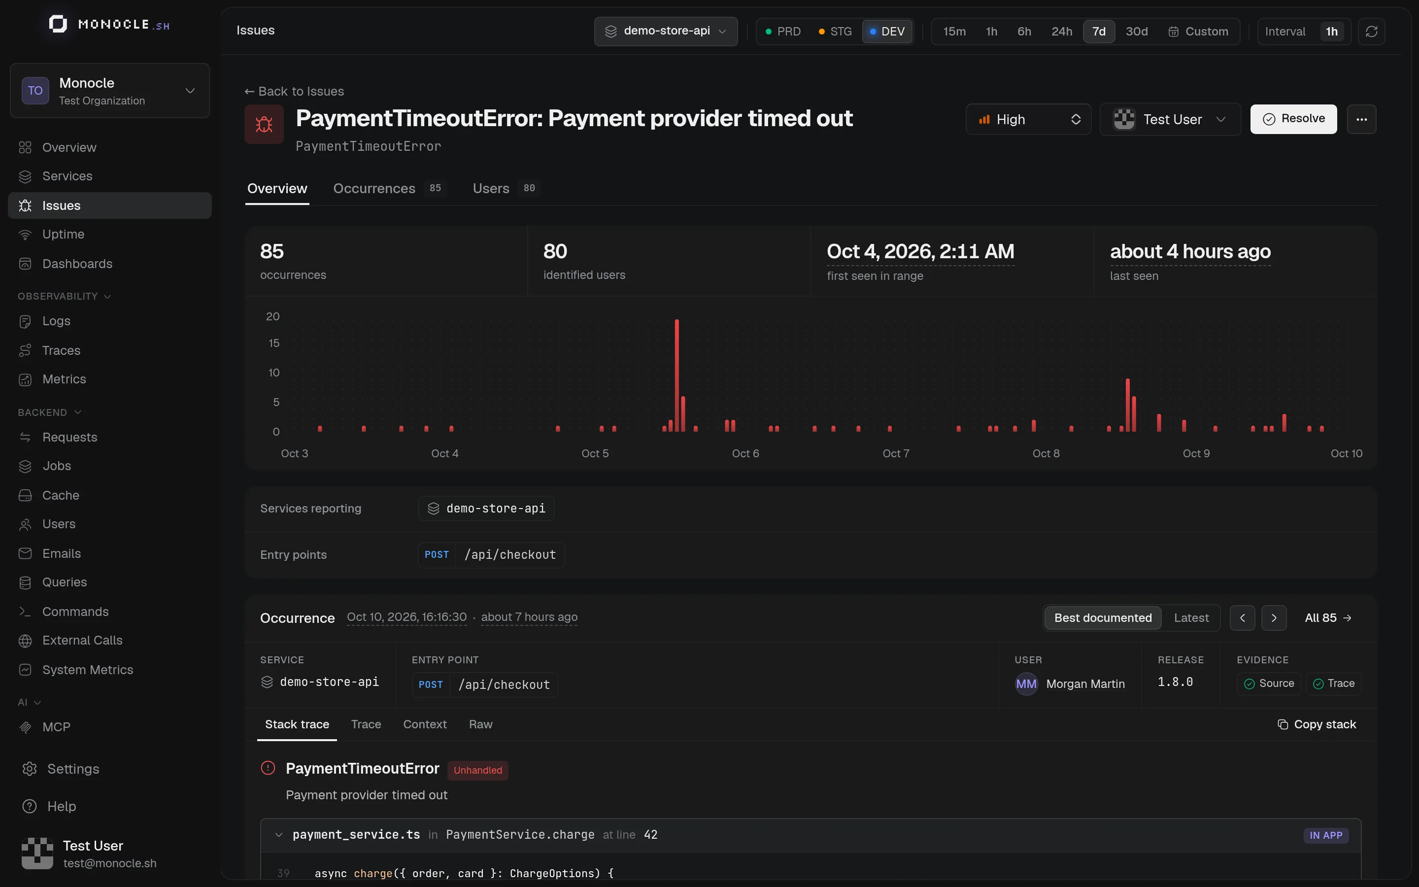Screen dimensions: 1419x887
Task: Open Requests under Backend
Action: [x=110, y=437]
